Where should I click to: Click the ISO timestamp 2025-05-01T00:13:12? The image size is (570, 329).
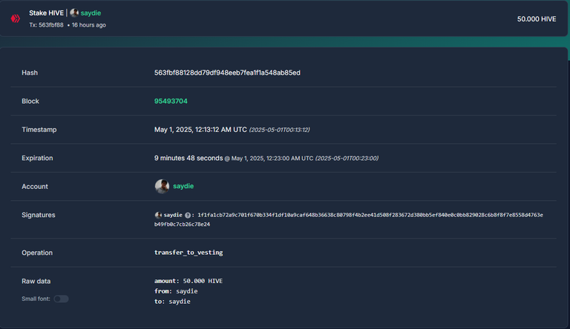coord(279,130)
